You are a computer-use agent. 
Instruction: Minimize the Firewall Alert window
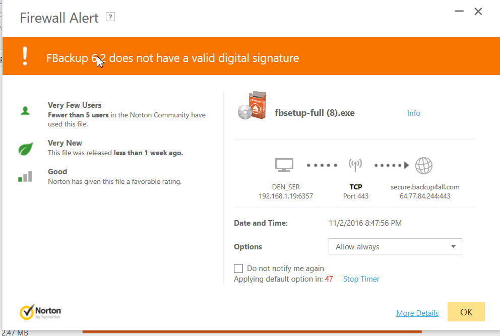(459, 11)
